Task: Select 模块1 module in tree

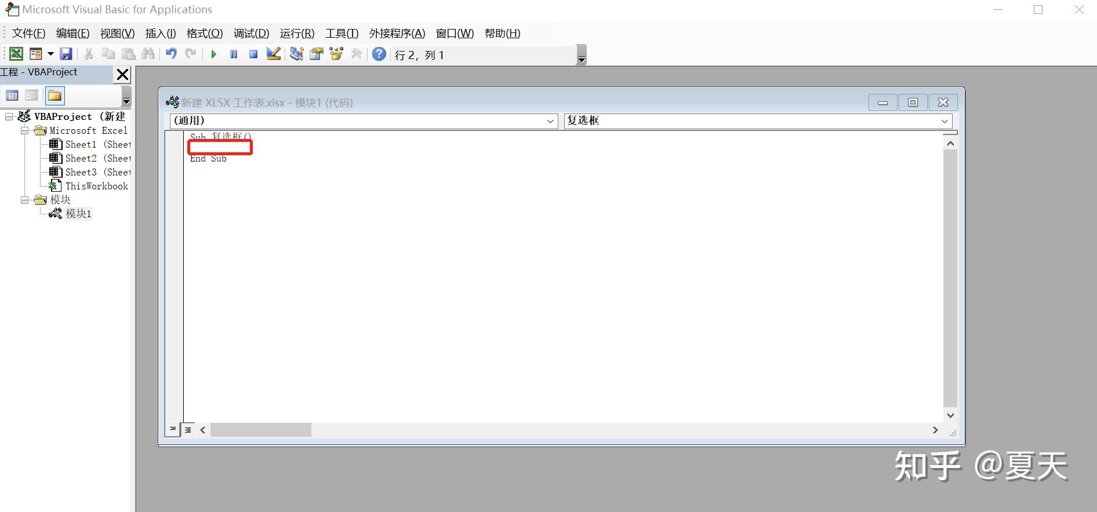Action: coord(78,214)
